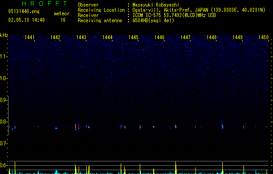The height and width of the screenshot is (174, 273).
Task: Click the 1447 time axis label
Action: (185, 37)
